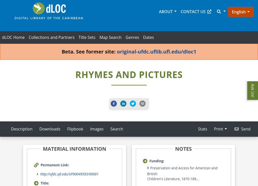
Task: Open the Map Search section
Action: point(111,37)
